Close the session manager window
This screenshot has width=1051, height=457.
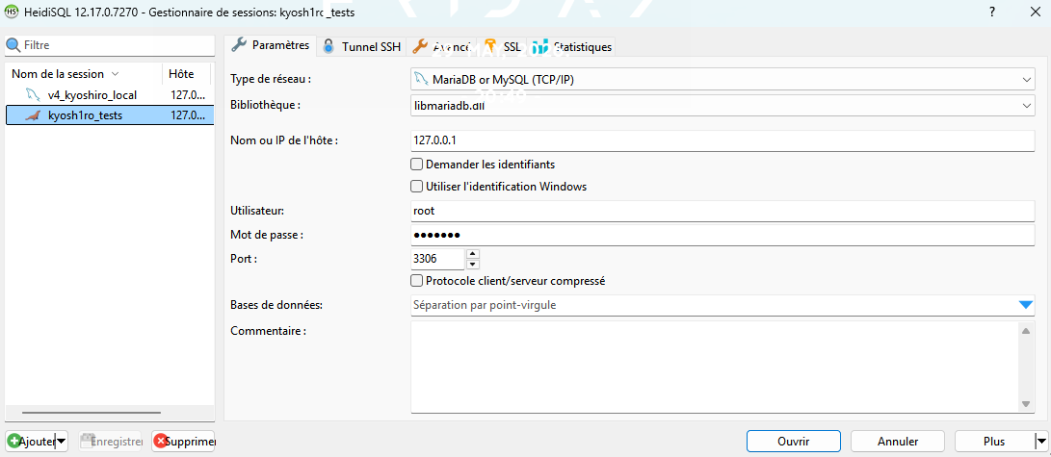(1035, 13)
